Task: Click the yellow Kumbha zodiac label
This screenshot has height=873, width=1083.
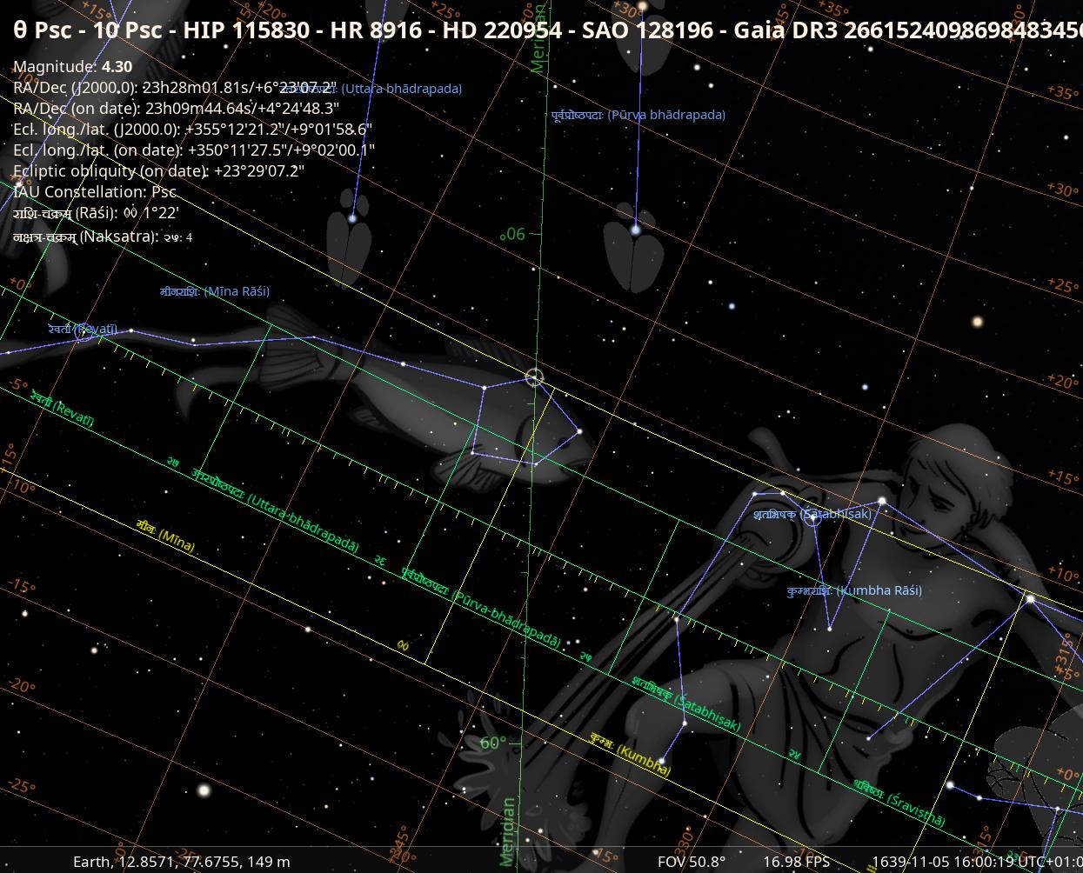Action: pyautogui.click(x=630, y=753)
